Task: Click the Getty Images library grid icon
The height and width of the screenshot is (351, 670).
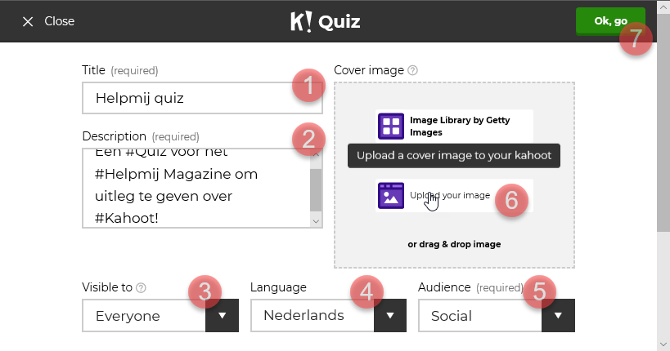Action: (391, 127)
